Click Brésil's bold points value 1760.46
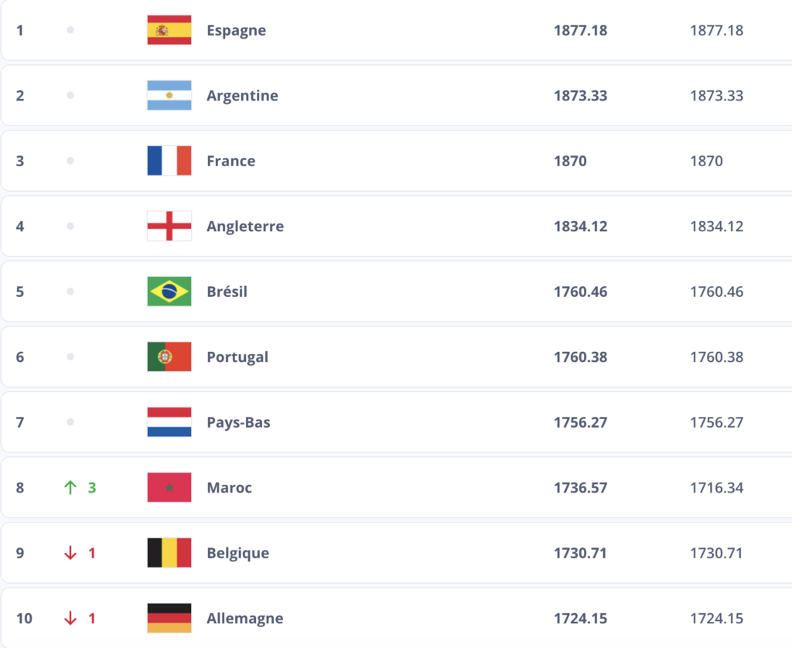The width and height of the screenshot is (792, 648). click(580, 292)
